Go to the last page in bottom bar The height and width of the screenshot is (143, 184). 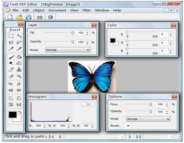coord(139,137)
